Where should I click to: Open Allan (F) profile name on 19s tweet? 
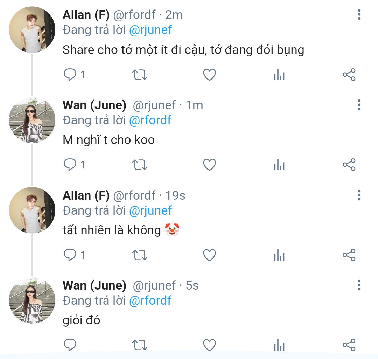pos(86,195)
